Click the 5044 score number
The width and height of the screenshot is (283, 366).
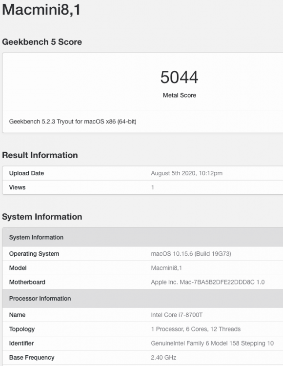[x=179, y=77]
